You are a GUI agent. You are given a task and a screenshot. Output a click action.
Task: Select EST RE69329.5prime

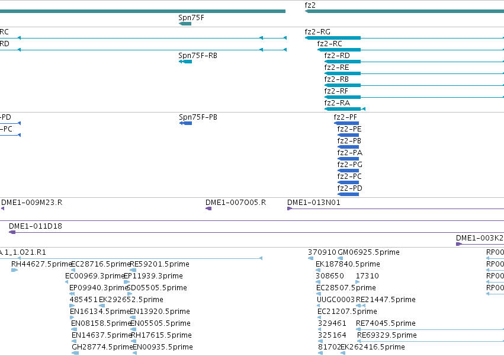431,341
